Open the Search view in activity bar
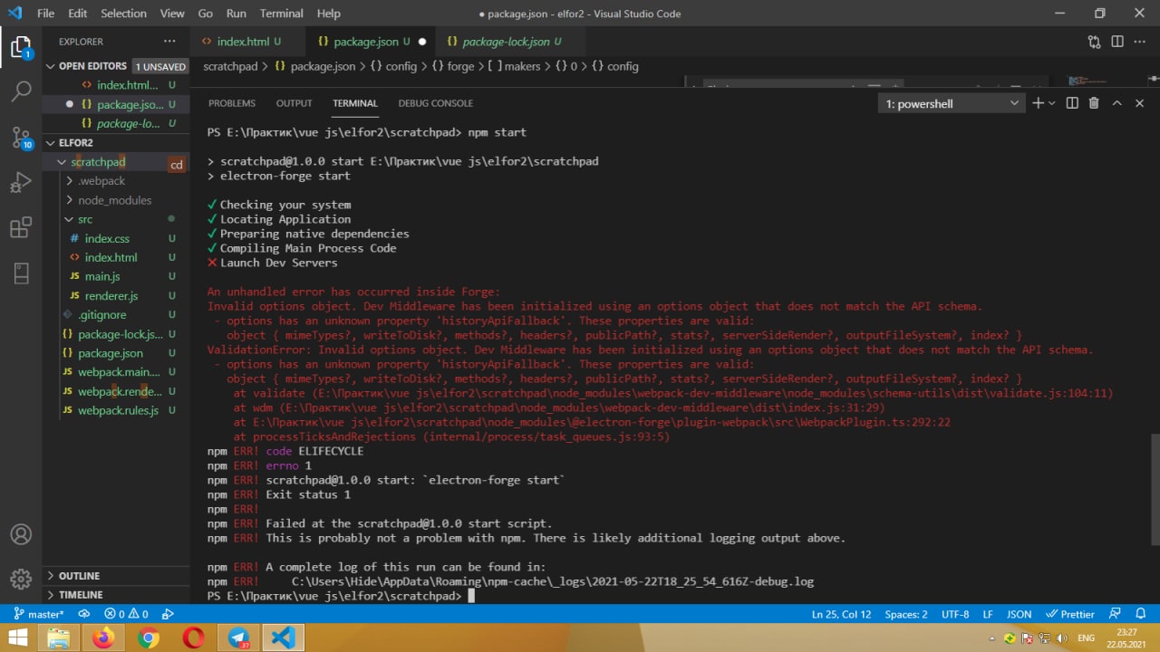 click(x=20, y=91)
